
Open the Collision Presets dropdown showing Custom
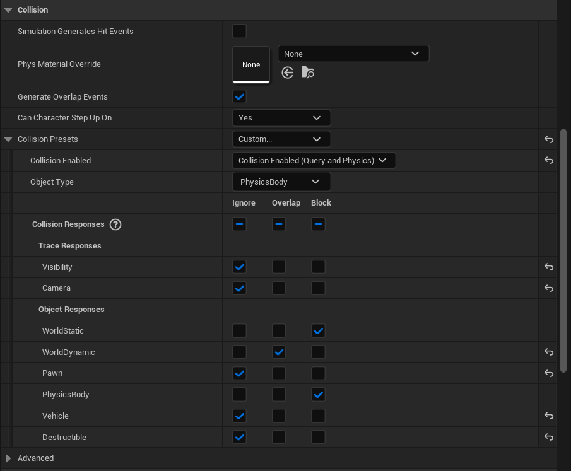click(281, 139)
